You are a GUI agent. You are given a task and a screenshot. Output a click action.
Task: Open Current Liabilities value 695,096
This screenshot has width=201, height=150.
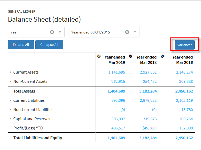118,100
